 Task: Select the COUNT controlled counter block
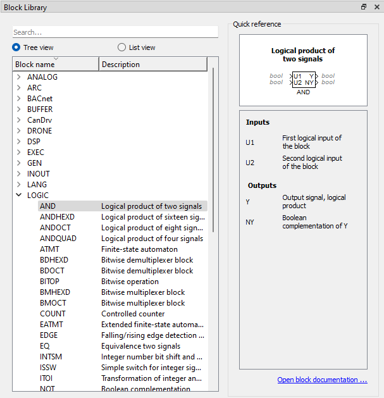pos(123,313)
